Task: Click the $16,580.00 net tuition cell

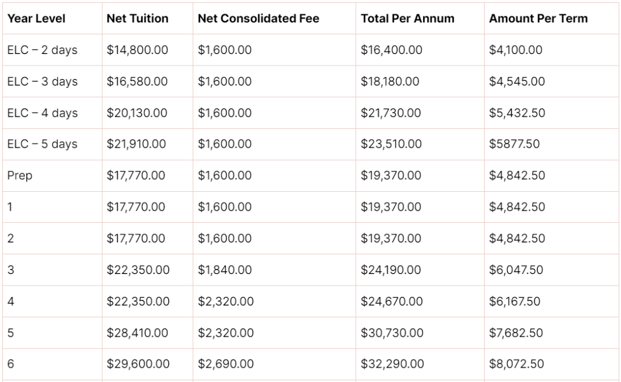Action: pos(137,82)
